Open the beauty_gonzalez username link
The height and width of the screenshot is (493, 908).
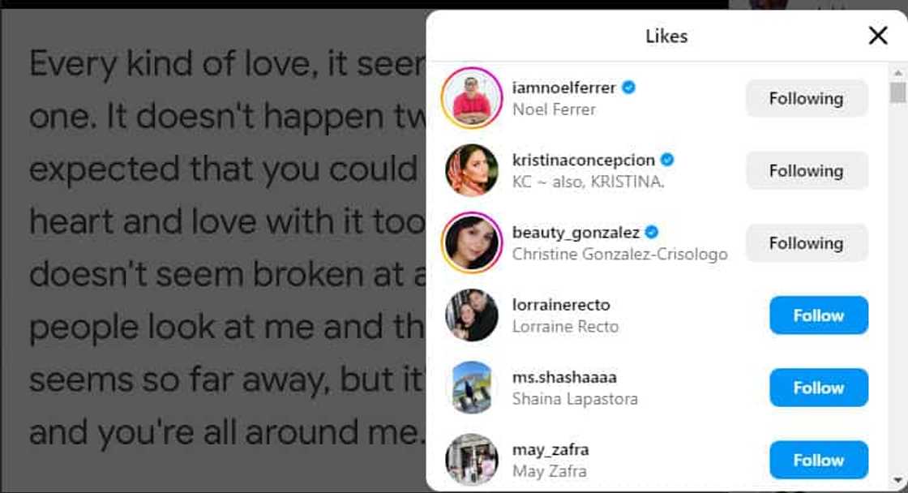pos(576,233)
